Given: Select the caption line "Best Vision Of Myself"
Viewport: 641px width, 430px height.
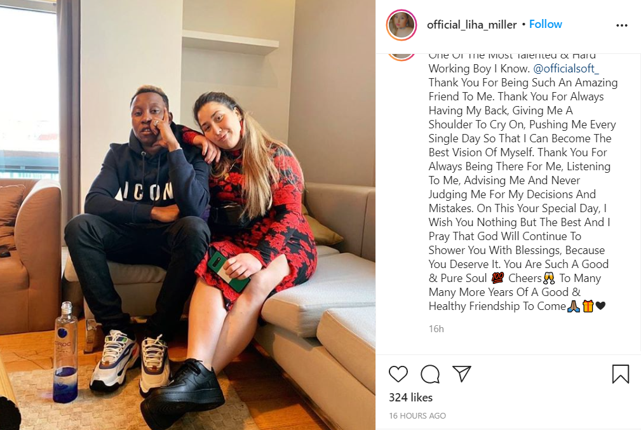Looking at the screenshot, I should pyautogui.click(x=481, y=152).
